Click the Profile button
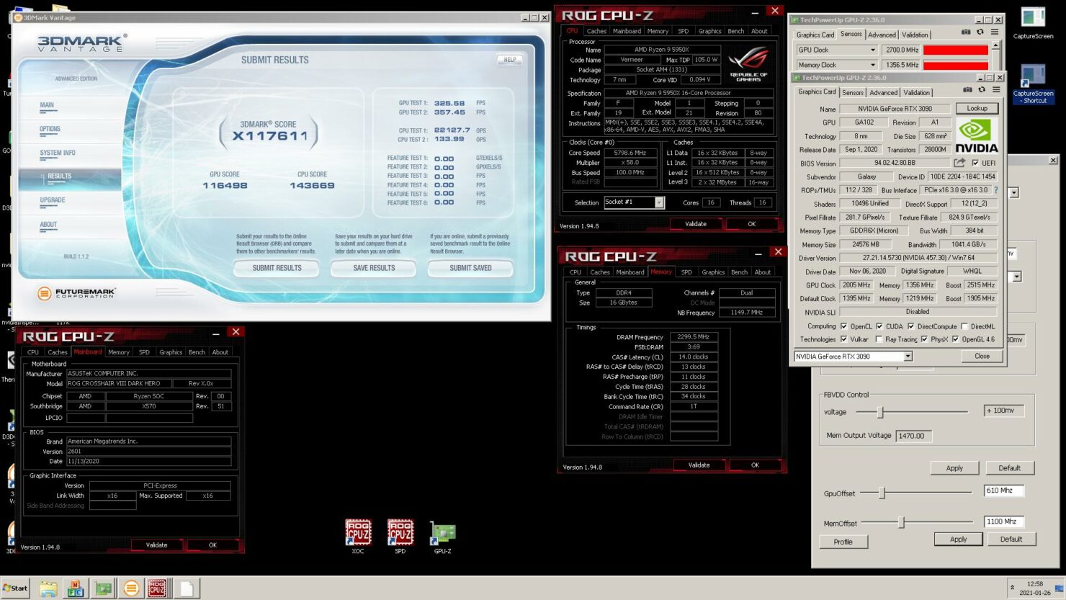Image resolution: width=1066 pixels, height=600 pixels. pyautogui.click(x=843, y=542)
